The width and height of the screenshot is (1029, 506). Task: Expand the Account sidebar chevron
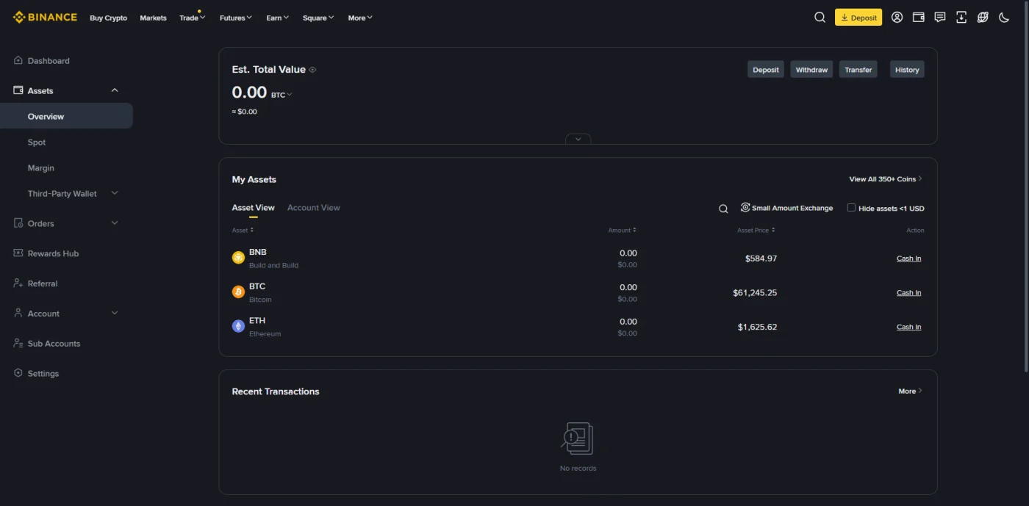114,314
